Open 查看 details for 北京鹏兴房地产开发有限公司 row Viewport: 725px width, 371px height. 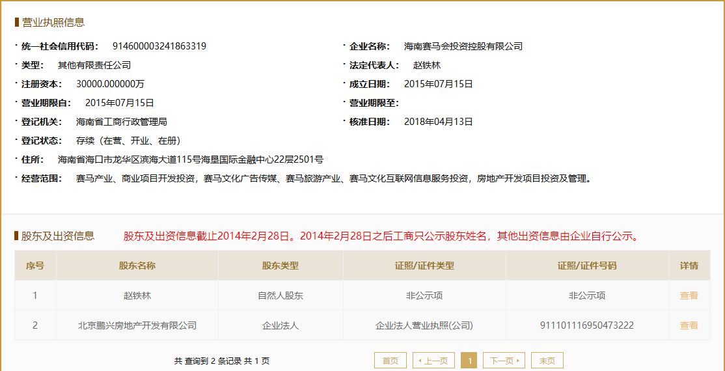[x=689, y=325]
